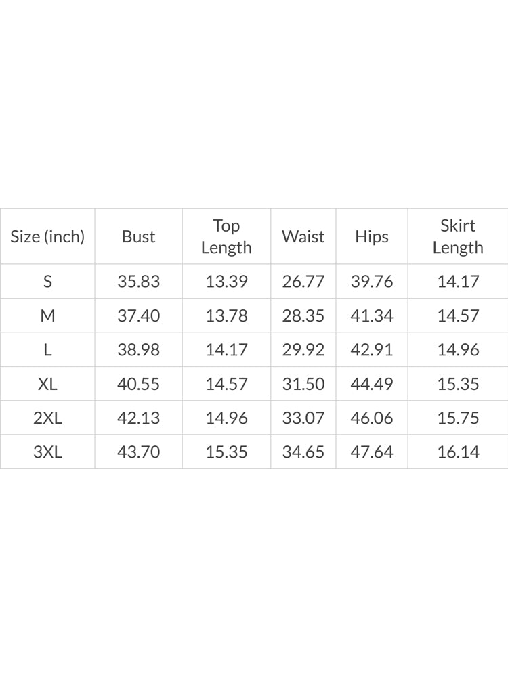Click hips value 42.91 in L row
Screen dimensions: 508x677
(372, 350)
